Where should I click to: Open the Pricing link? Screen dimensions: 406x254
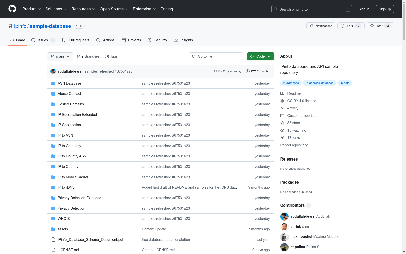(x=167, y=9)
